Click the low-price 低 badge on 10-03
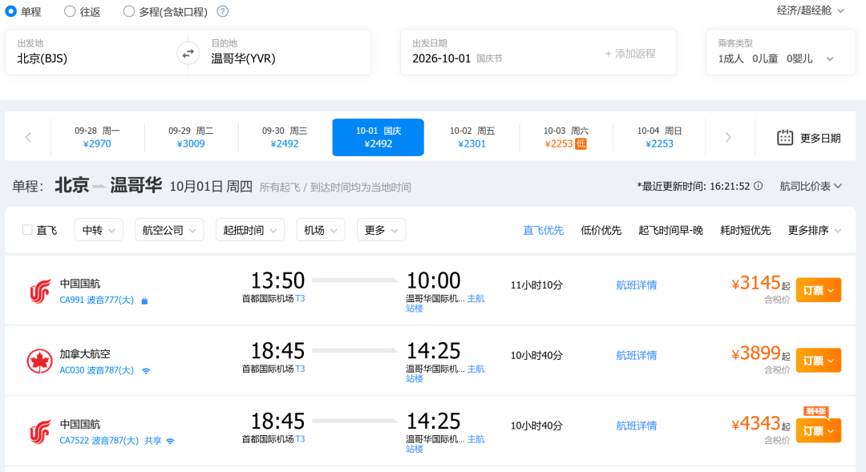Image resolution: width=866 pixels, height=472 pixels. [581, 144]
